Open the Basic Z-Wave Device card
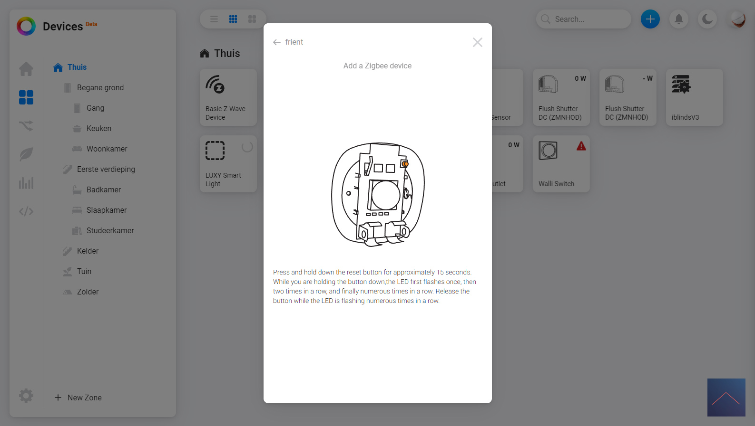Viewport: 755px width, 426px height. (x=228, y=97)
